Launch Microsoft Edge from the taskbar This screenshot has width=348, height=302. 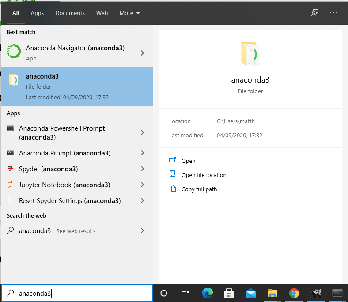(208, 293)
